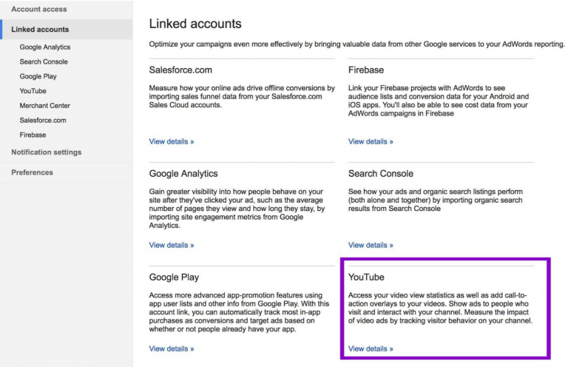Click View details in highlighted YouTube card
568x367 pixels.
tap(371, 349)
